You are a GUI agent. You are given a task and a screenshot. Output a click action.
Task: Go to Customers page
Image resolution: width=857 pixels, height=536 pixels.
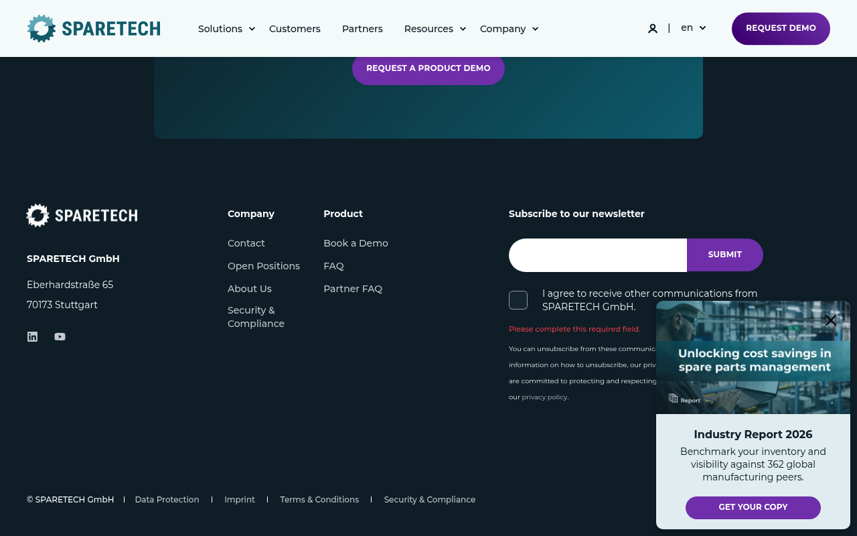[295, 29]
